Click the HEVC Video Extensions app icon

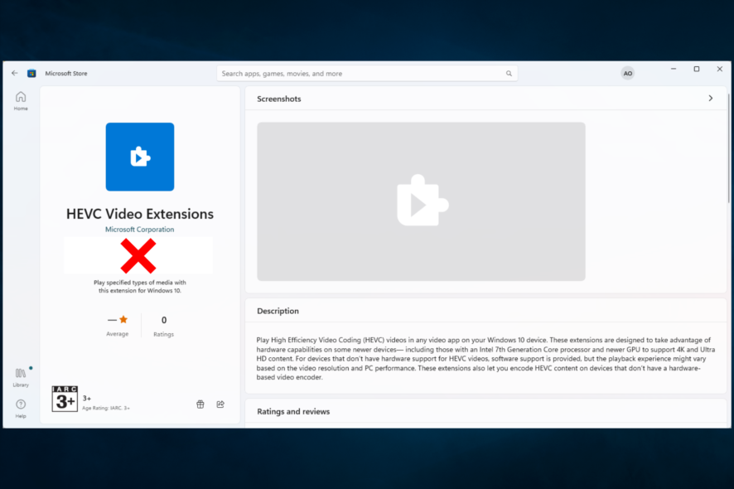(140, 157)
